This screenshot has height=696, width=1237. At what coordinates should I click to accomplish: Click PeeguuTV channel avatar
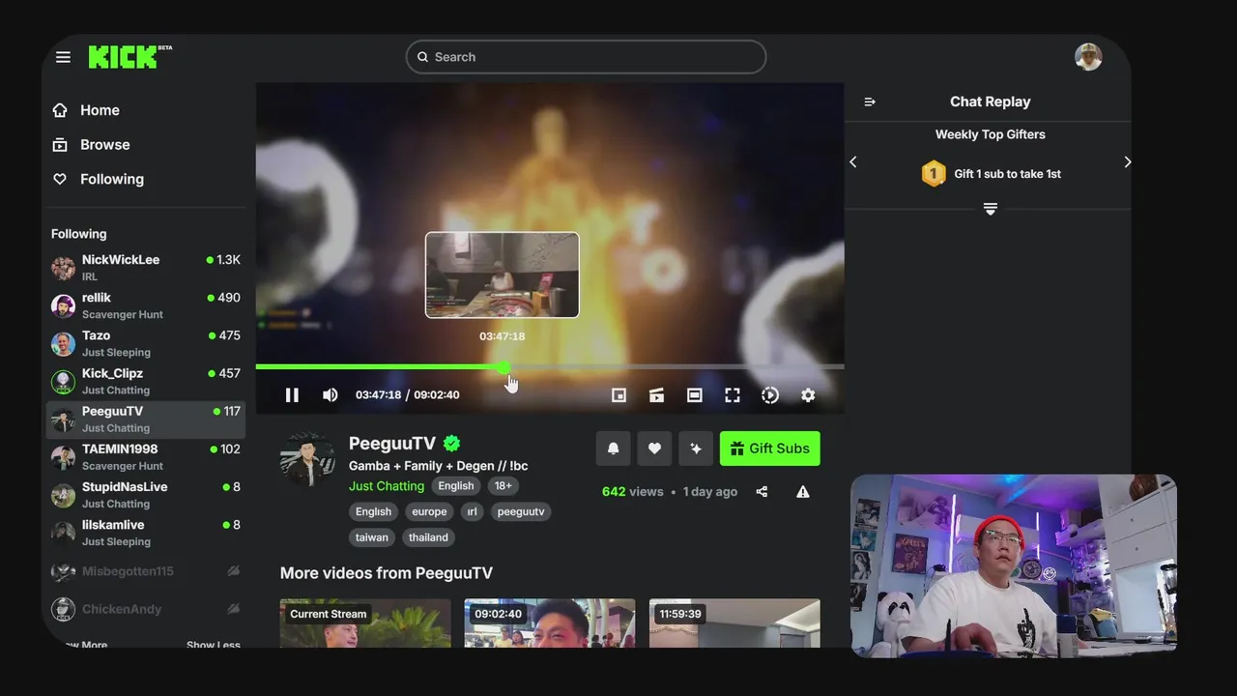307,459
